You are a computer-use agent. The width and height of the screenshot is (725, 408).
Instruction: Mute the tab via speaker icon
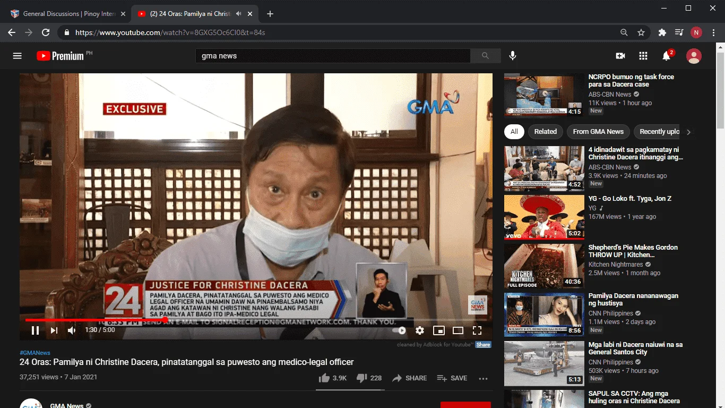coord(239,14)
